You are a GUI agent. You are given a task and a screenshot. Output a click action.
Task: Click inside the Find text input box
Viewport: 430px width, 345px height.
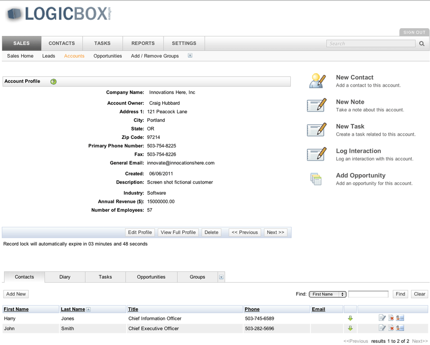[x=368, y=294]
